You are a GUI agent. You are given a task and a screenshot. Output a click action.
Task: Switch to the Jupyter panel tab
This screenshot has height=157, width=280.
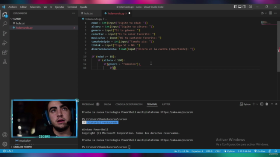pos(166,104)
